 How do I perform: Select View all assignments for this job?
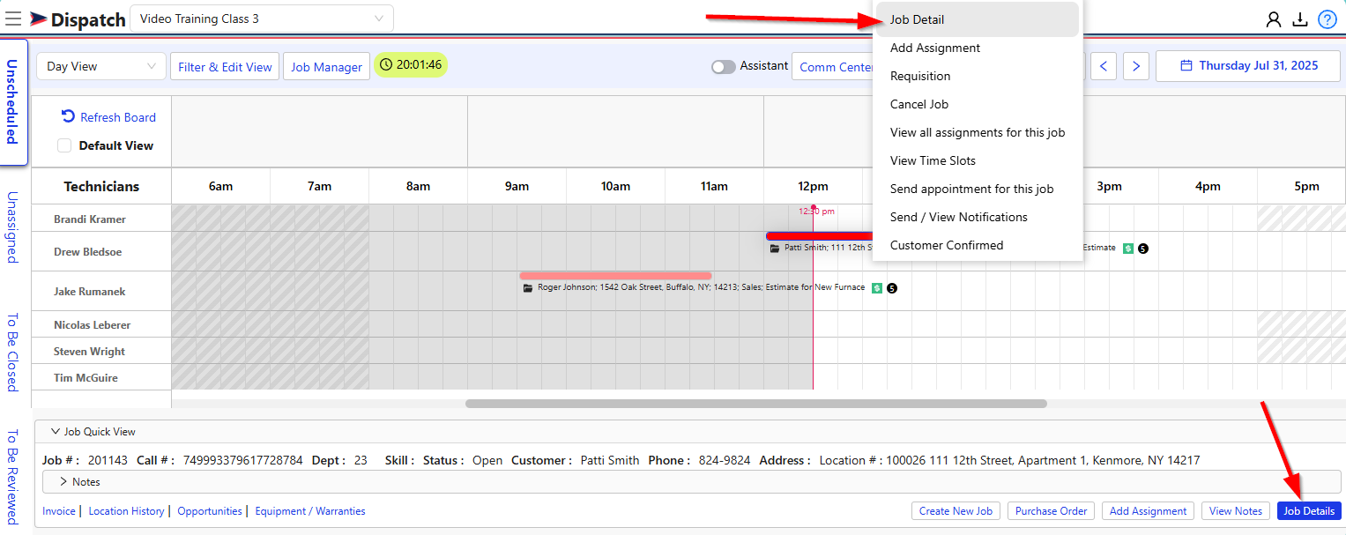click(x=978, y=132)
